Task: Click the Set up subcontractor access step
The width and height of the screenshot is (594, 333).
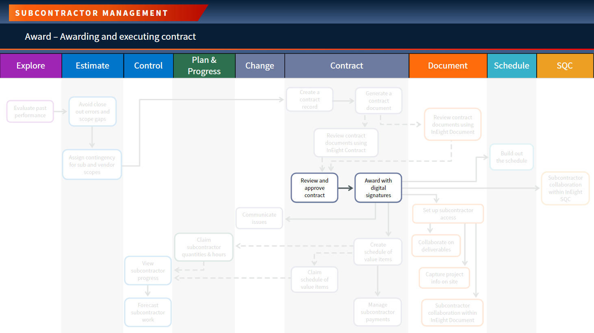Action: tap(448, 214)
